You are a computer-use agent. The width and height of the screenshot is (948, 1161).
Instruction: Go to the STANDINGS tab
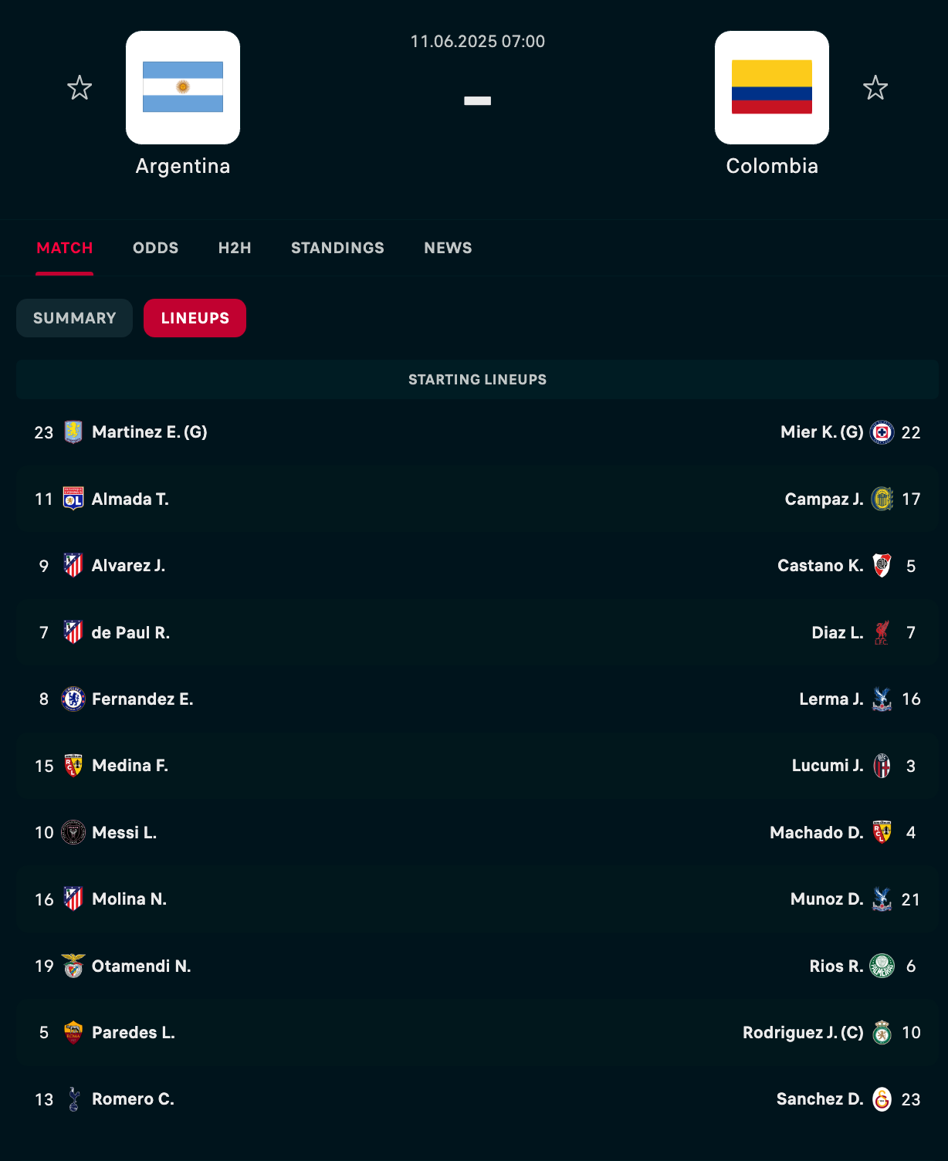[x=337, y=248]
